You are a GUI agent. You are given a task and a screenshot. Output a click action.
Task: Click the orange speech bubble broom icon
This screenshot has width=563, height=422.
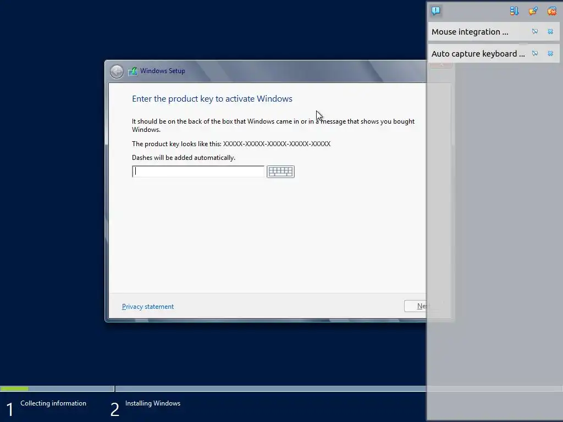click(533, 11)
